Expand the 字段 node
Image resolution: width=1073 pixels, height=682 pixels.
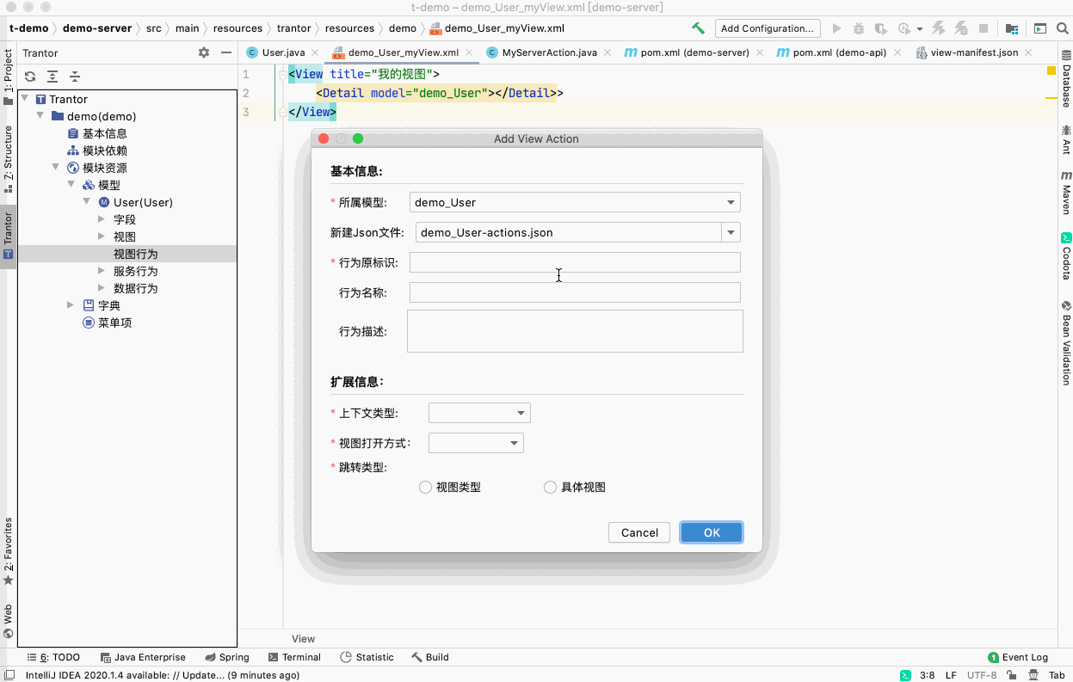click(x=102, y=219)
